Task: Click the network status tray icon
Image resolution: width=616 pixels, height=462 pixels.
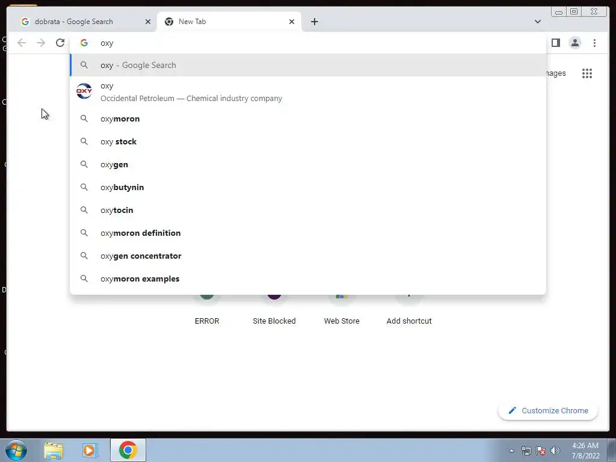Action: pos(526,451)
